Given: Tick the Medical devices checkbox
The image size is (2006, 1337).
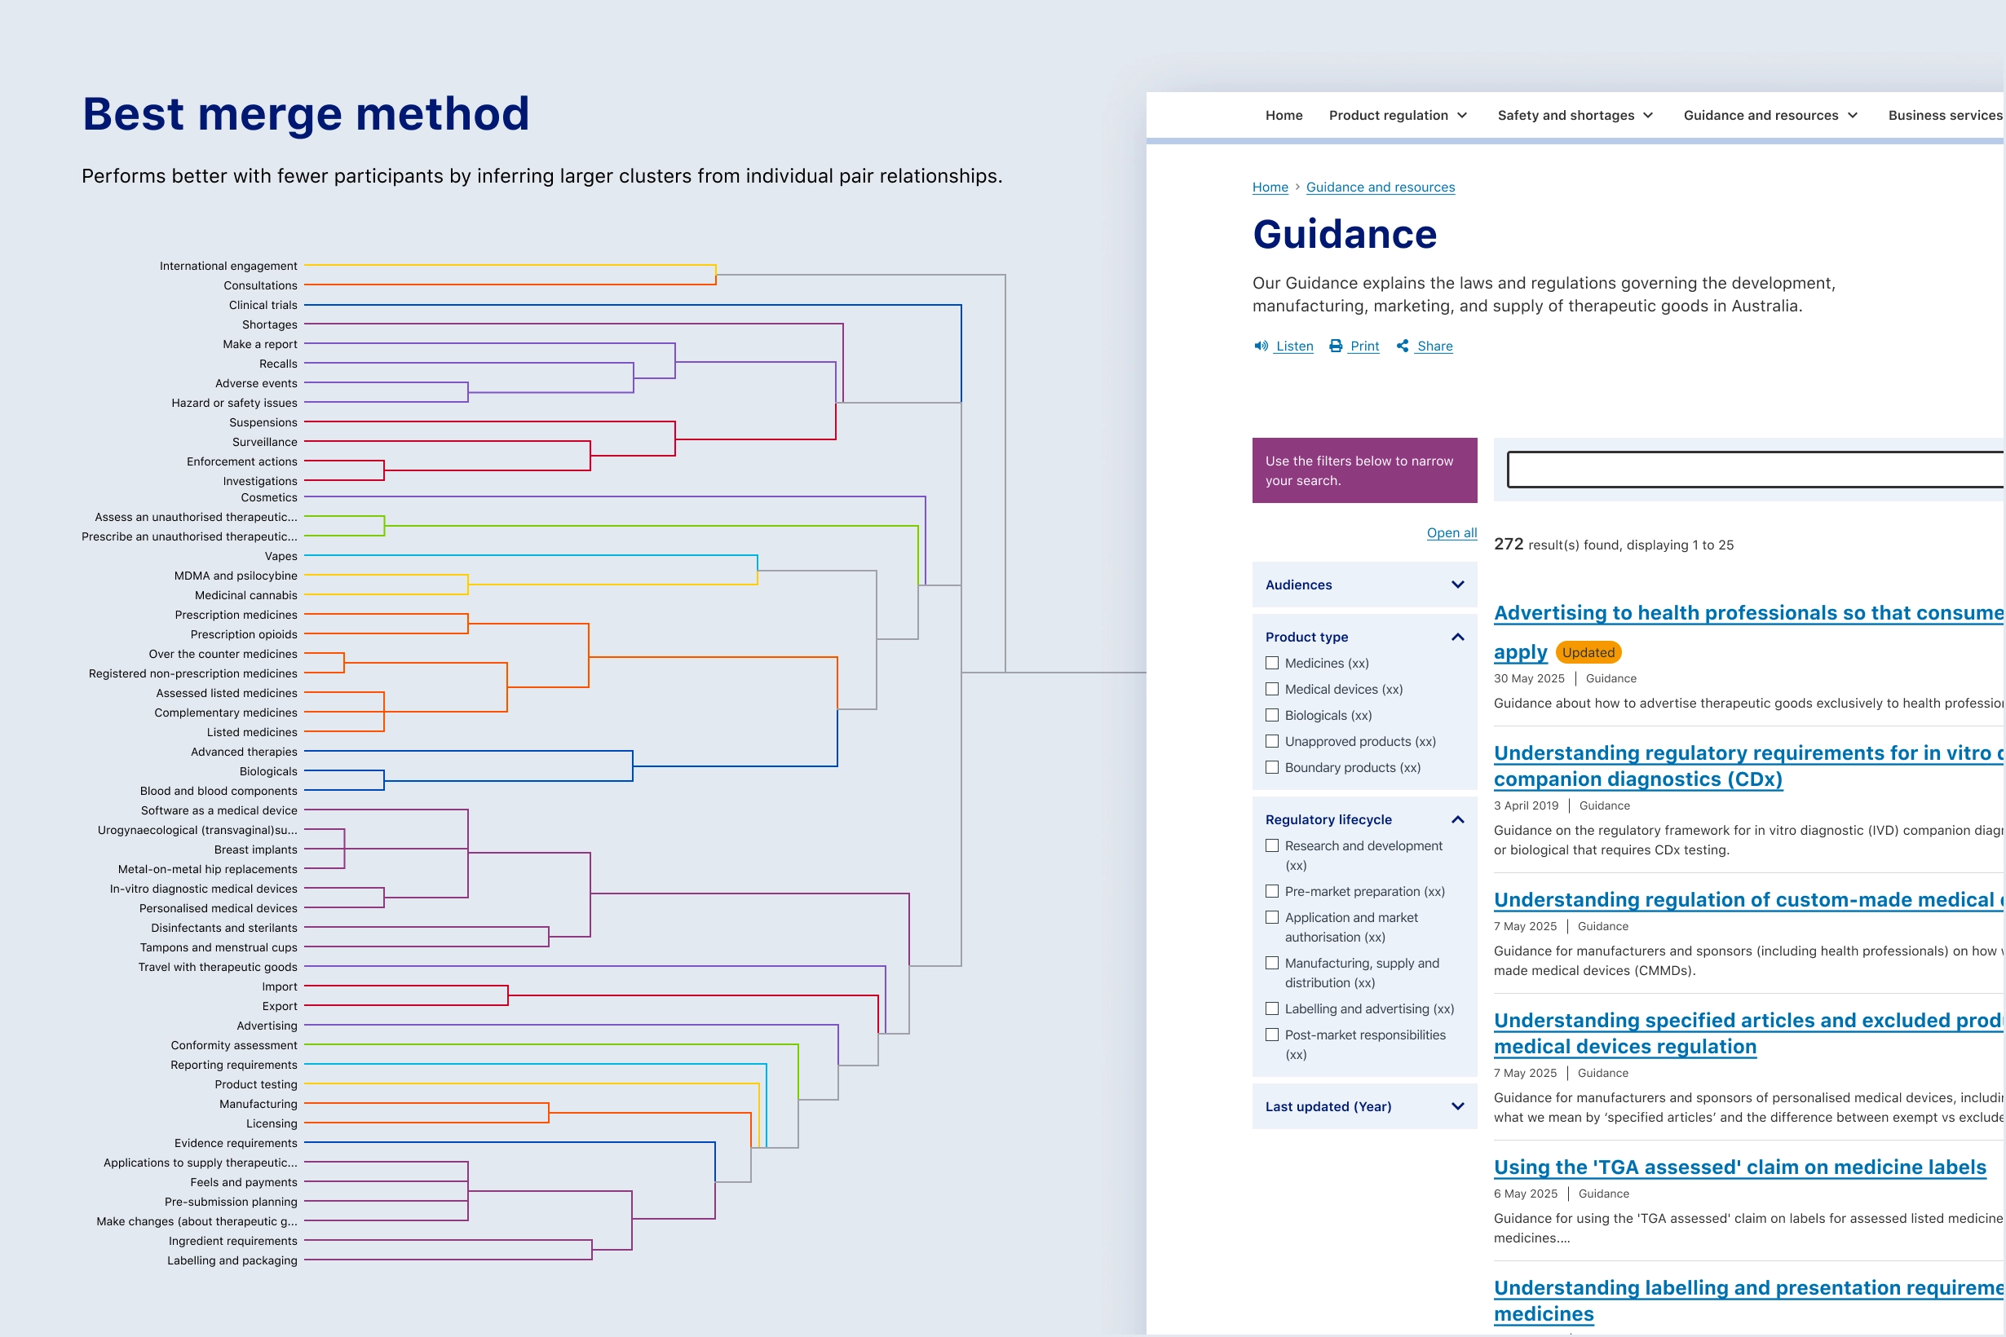Looking at the screenshot, I should (x=1271, y=689).
